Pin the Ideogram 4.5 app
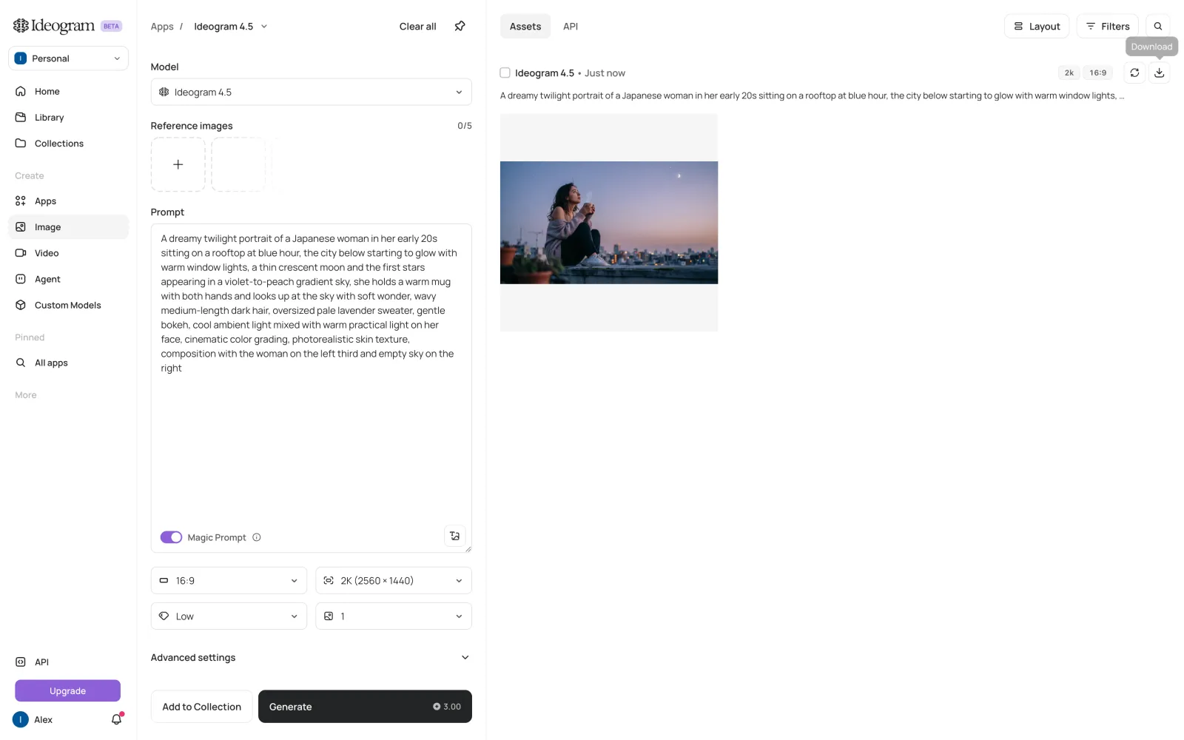 click(460, 26)
